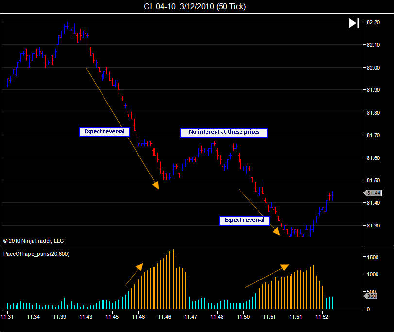Viewport: 394px width, 332px height.
Task: Click the 81.60 price axis label
Action: pos(373,158)
